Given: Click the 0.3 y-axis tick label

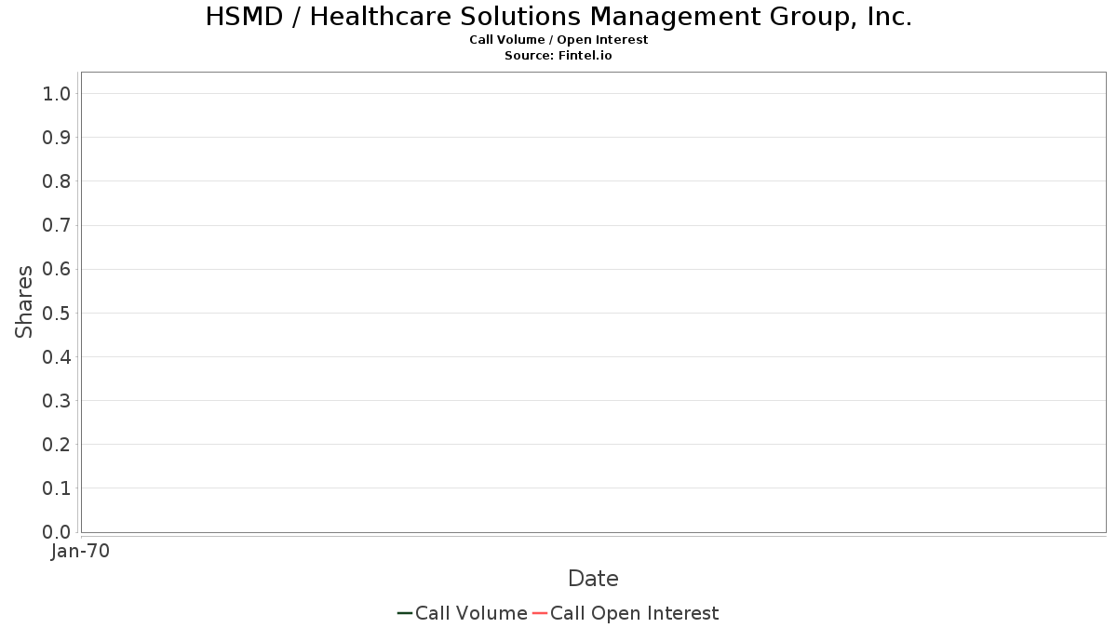Looking at the screenshot, I should click(x=57, y=401).
